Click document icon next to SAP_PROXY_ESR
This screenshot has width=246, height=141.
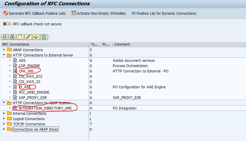(15, 97)
